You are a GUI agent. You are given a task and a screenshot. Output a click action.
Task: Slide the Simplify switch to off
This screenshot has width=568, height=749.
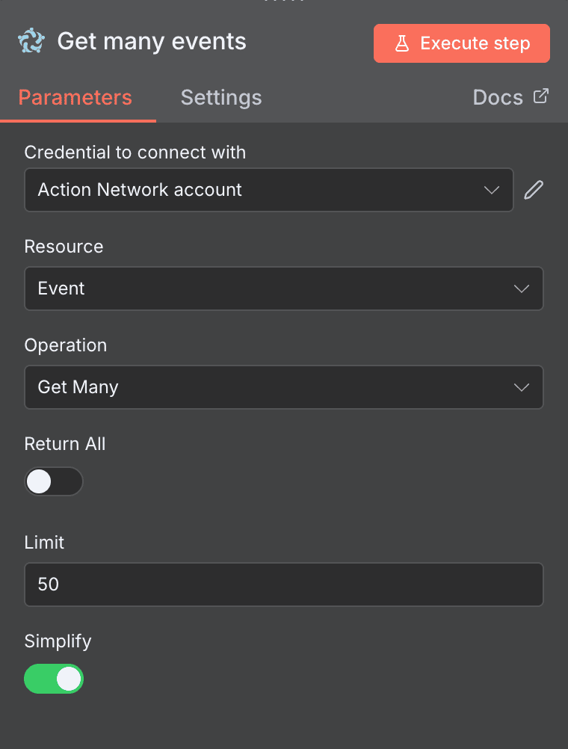click(54, 679)
